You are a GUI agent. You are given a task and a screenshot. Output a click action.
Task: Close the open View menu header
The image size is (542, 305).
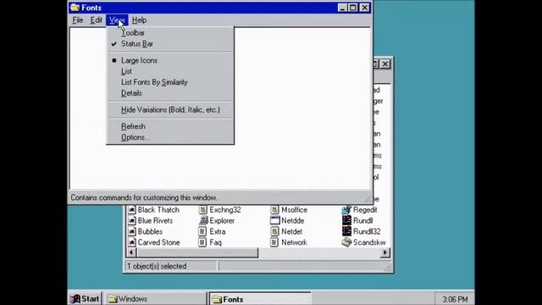[117, 20]
